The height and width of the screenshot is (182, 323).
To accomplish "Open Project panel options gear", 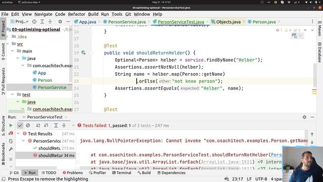I will [x=60, y=22].
